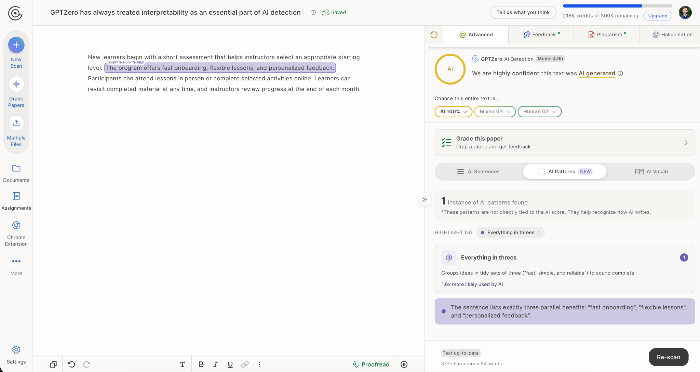Open More options dots in sidebar
700x372 pixels.
coord(16,261)
